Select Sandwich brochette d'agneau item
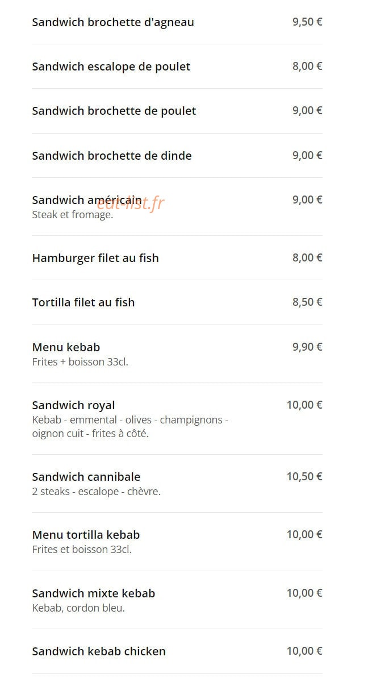Screen dimensions: 368x690 click(x=177, y=22)
